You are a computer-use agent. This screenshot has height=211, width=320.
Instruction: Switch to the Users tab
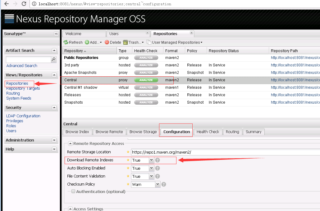[x=128, y=34]
